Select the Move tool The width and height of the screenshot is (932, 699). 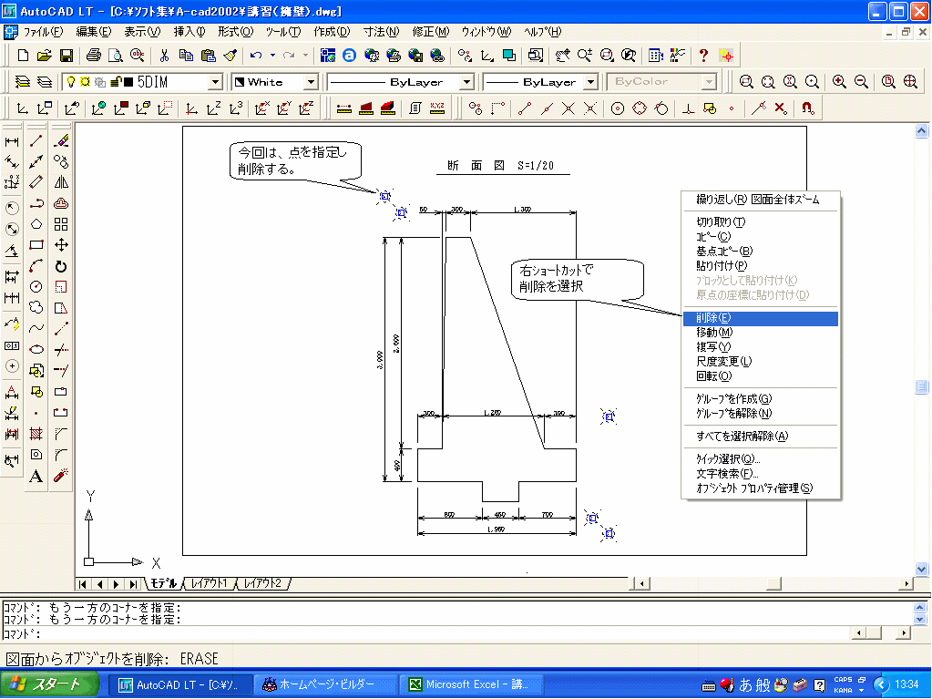pyautogui.click(x=61, y=245)
